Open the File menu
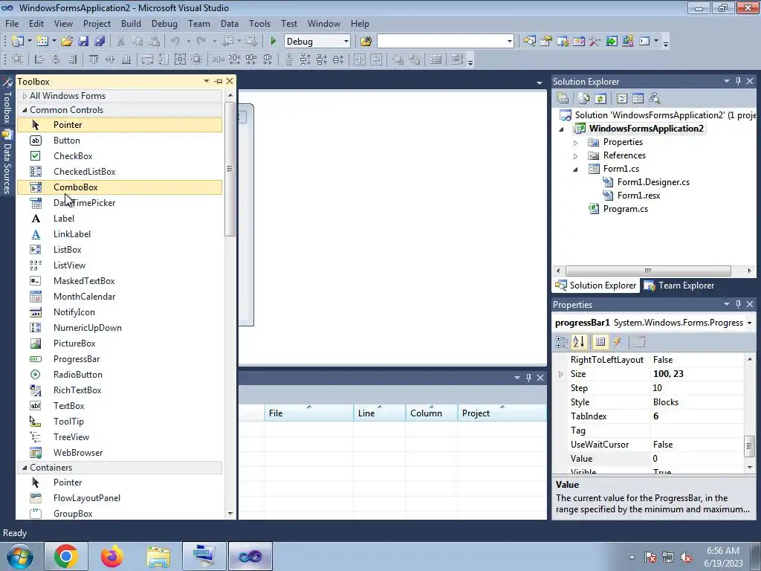Screen dimensions: 761x571 click(12, 23)
